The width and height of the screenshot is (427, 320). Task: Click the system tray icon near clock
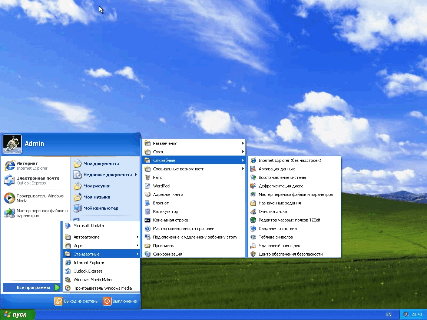[406, 314]
